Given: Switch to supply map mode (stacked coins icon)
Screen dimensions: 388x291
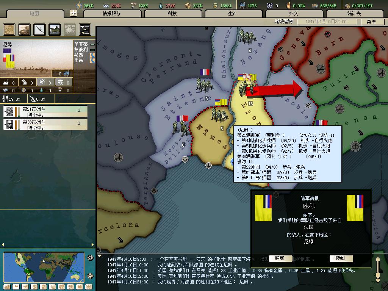Looking at the screenshot, I should [43, 287].
